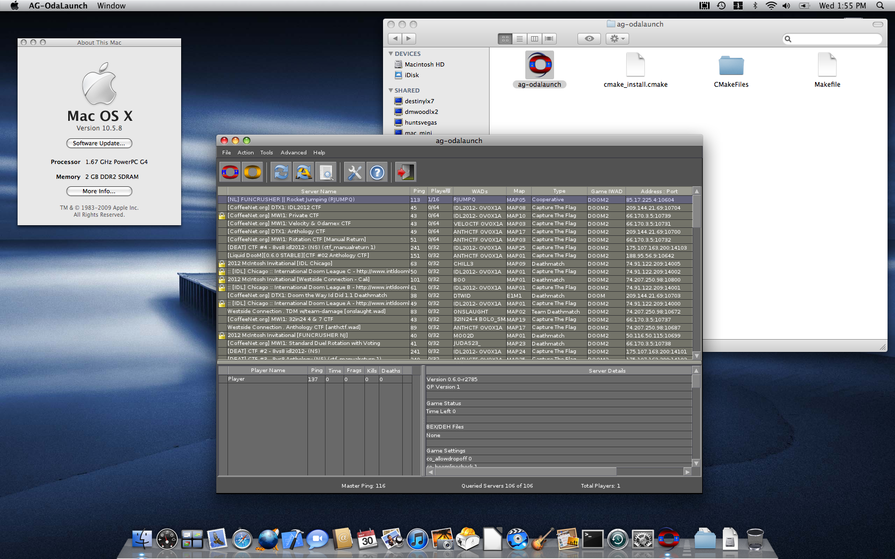The height and width of the screenshot is (559, 895).
Task: Click the red Odamex launch toolbar icon
Action: [230, 172]
